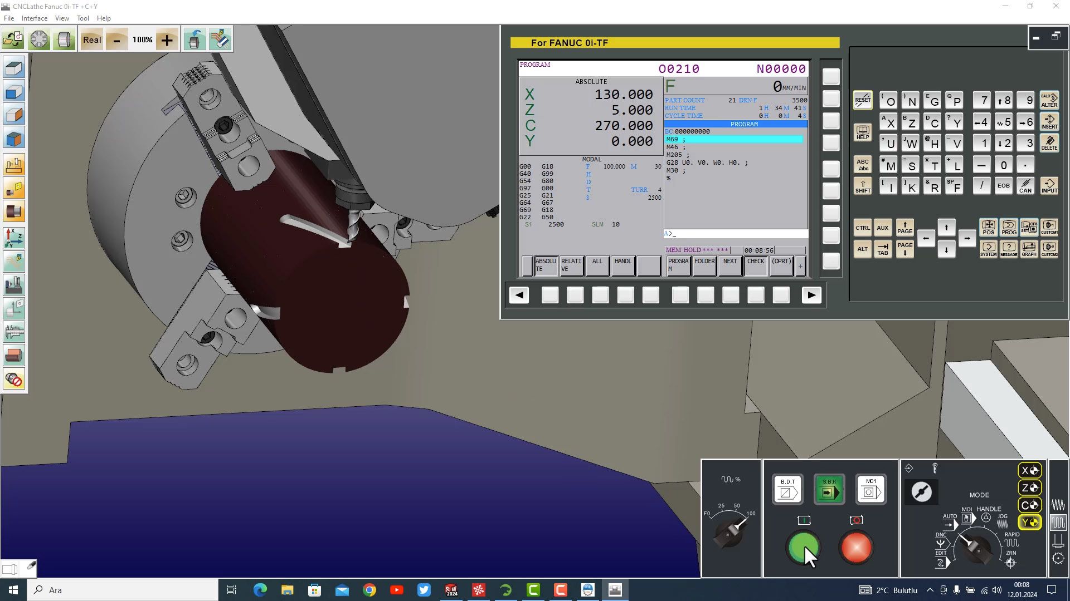Click the zoom minus button
The image size is (1070, 601).
116,40
